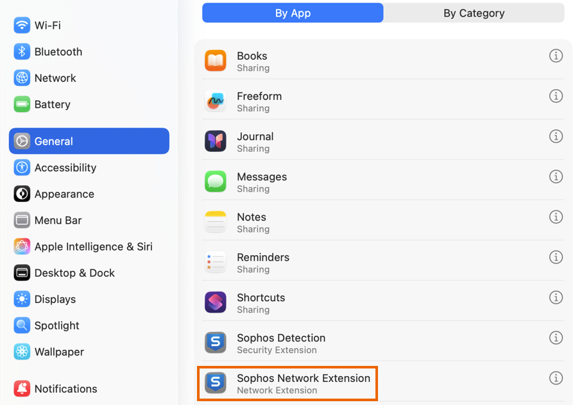View info for Freeform sharing
584x405 pixels.
point(556,96)
